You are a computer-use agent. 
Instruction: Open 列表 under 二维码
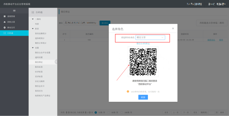(x=37, y=24)
